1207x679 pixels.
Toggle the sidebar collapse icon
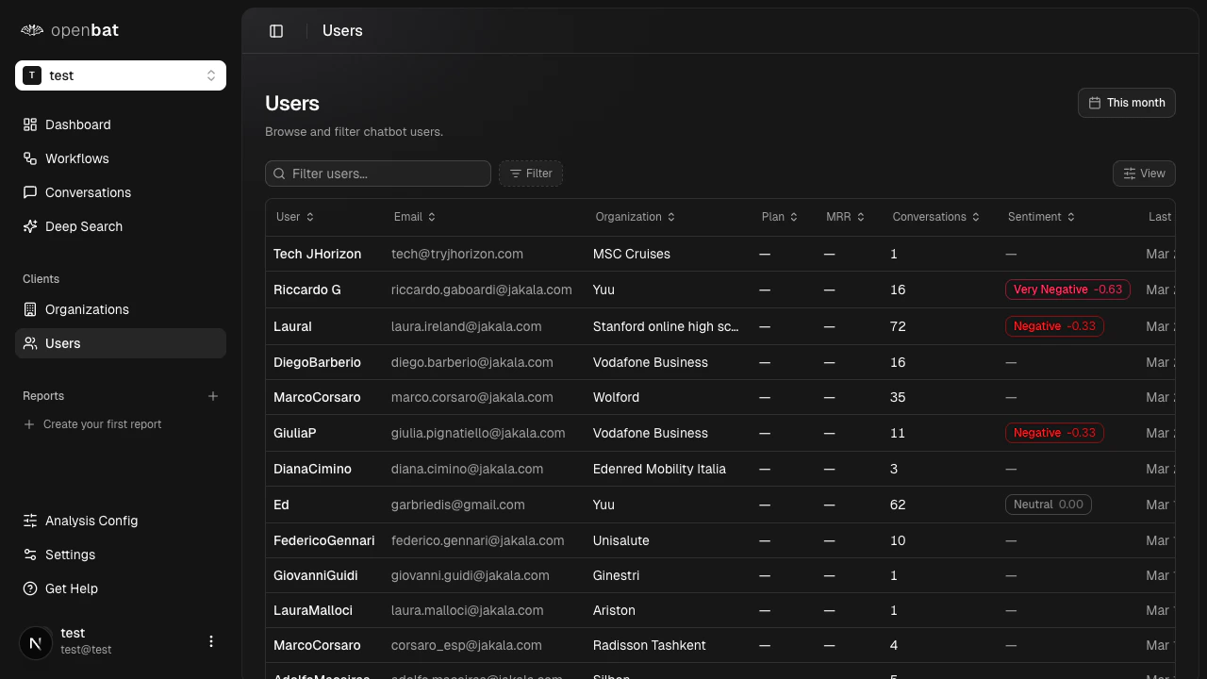[x=276, y=31]
